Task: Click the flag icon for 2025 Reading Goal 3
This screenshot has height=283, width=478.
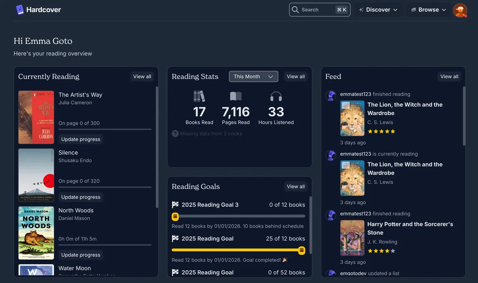Action: pyautogui.click(x=175, y=205)
